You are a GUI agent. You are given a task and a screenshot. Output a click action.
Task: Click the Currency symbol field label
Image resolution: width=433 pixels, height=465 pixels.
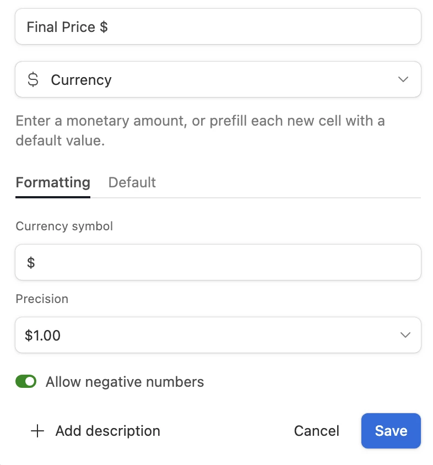click(x=64, y=226)
